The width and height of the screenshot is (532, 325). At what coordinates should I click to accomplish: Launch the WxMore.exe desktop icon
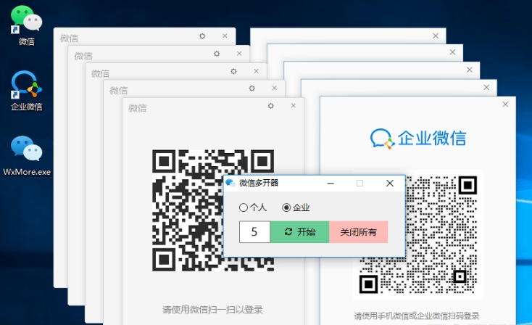(x=27, y=156)
